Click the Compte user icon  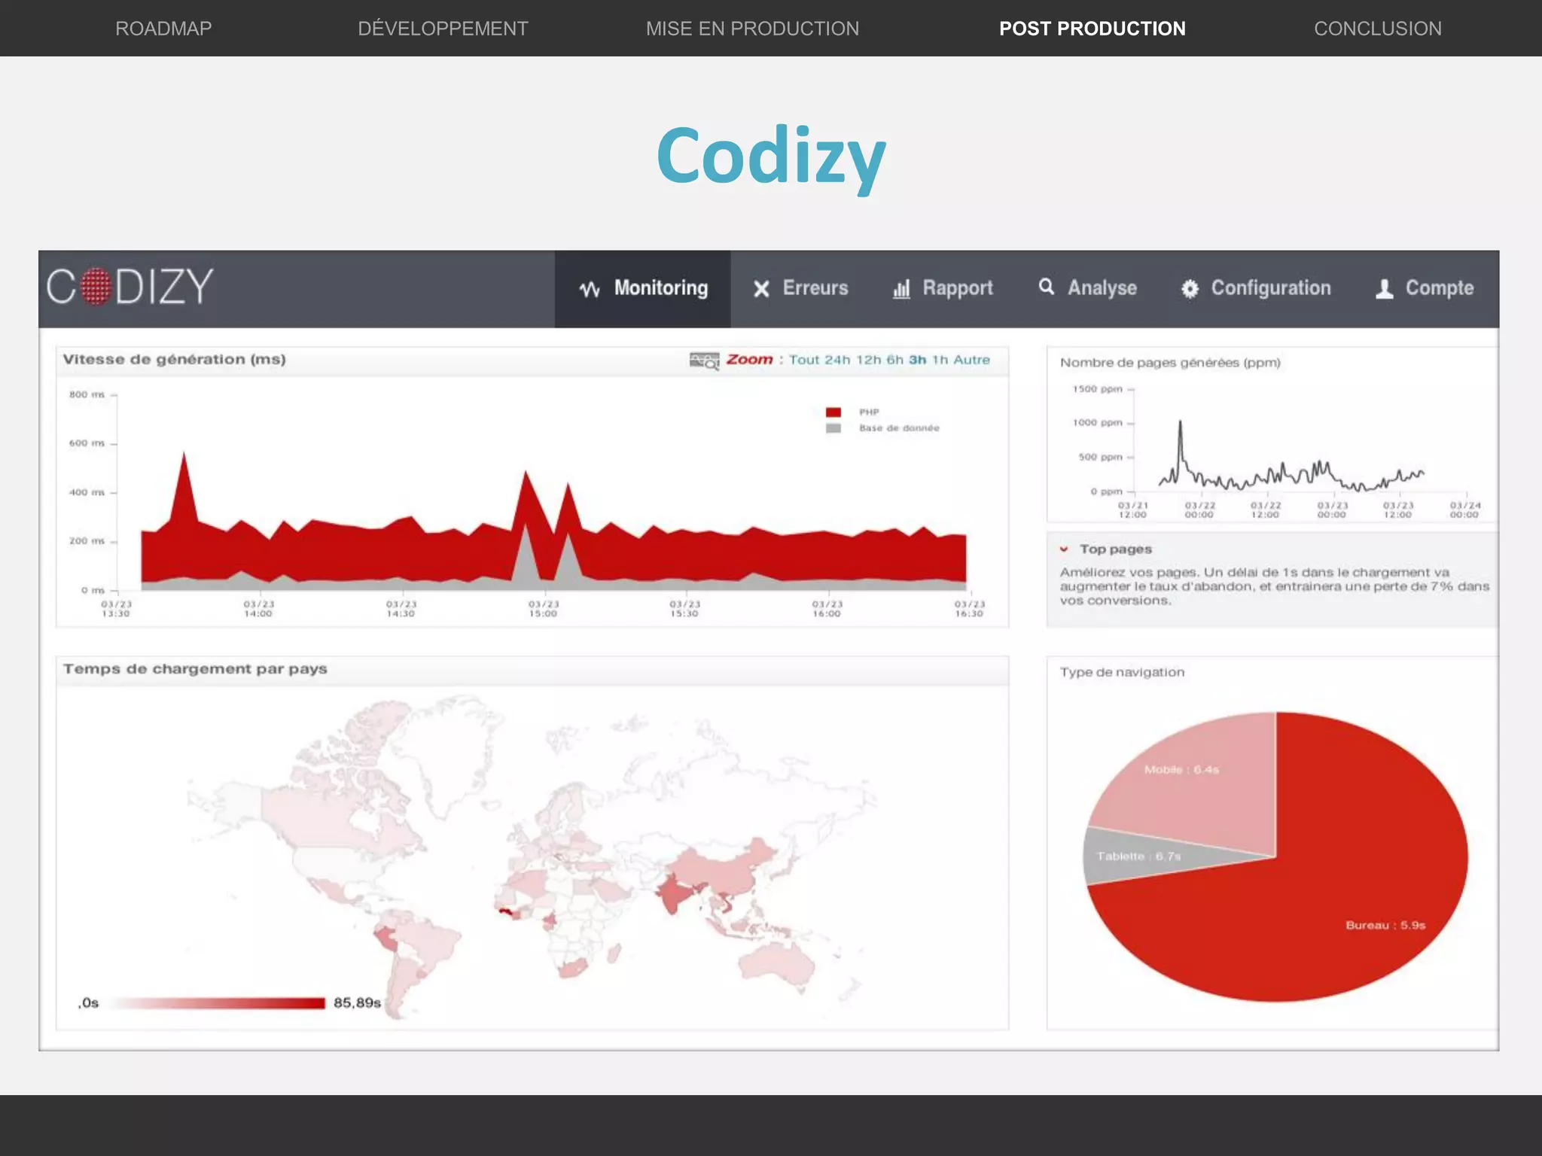click(1384, 289)
